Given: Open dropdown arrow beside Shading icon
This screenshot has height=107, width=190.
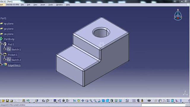Looking at the screenshot, I should coord(114,102).
